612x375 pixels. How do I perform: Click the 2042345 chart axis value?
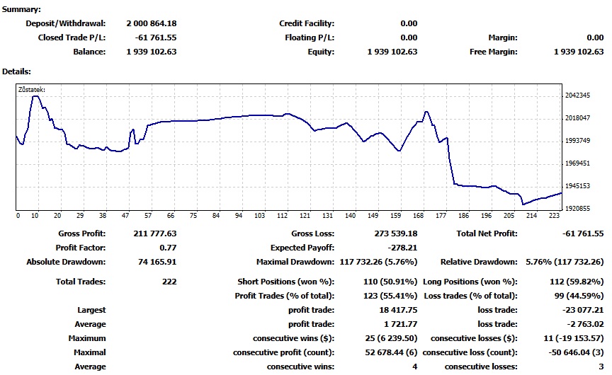[x=578, y=96]
